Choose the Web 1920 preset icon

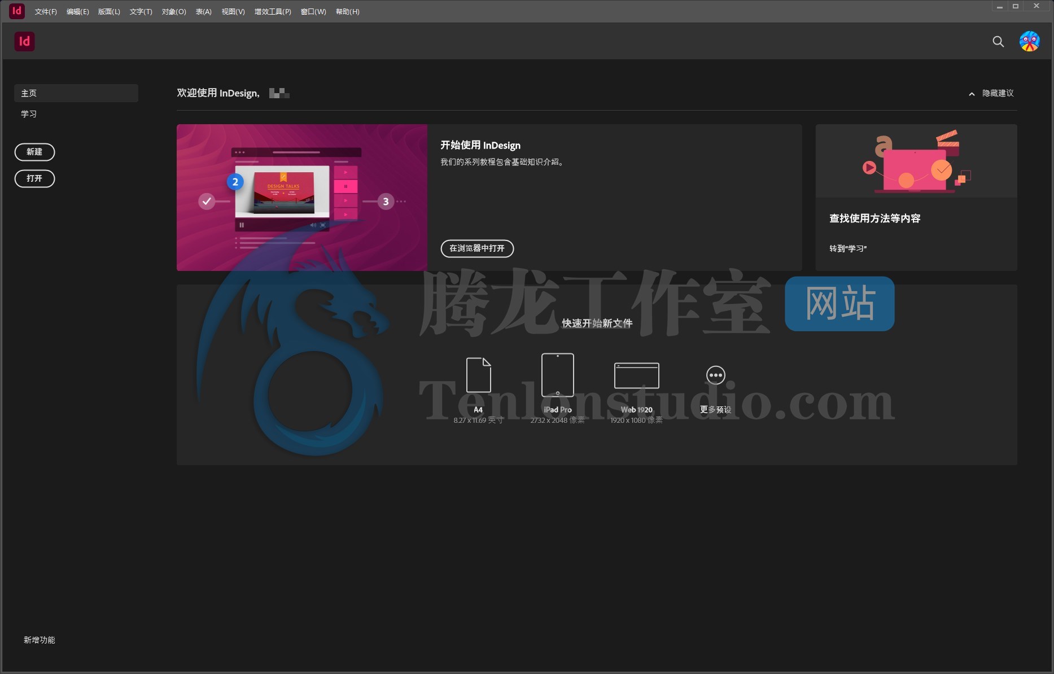pyautogui.click(x=636, y=375)
